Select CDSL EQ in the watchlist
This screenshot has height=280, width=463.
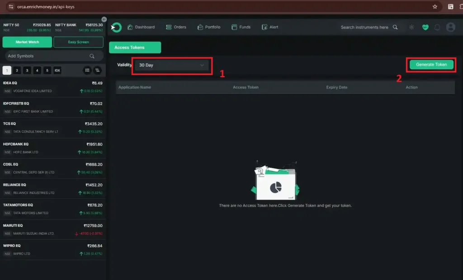pos(53,168)
